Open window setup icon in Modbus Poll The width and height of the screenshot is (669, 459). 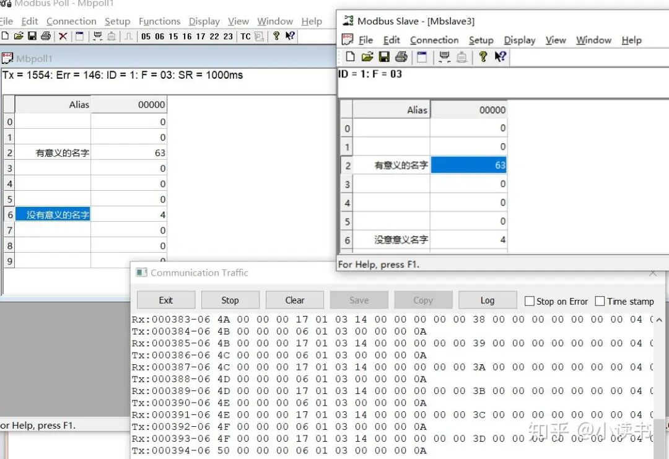point(80,37)
